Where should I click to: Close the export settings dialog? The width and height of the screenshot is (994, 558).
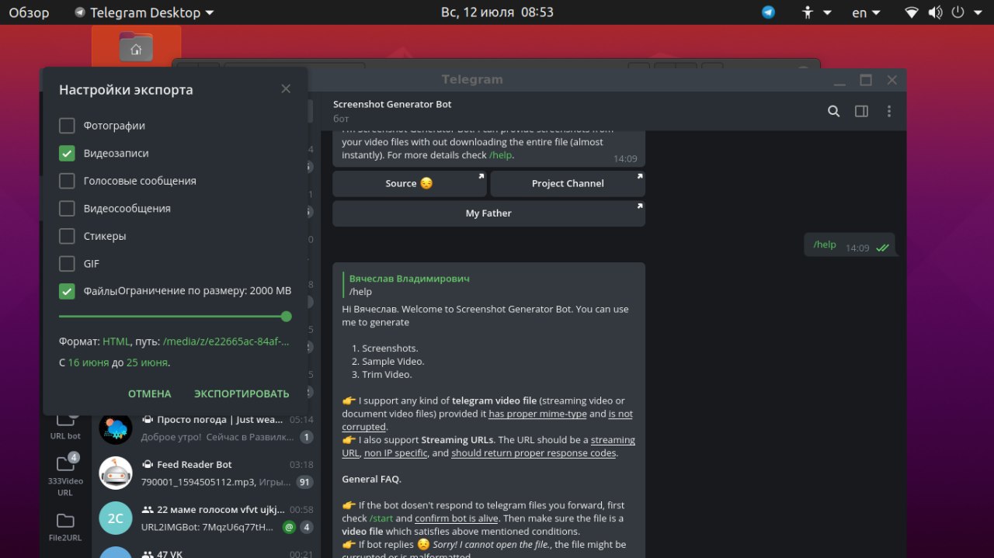pyautogui.click(x=286, y=89)
